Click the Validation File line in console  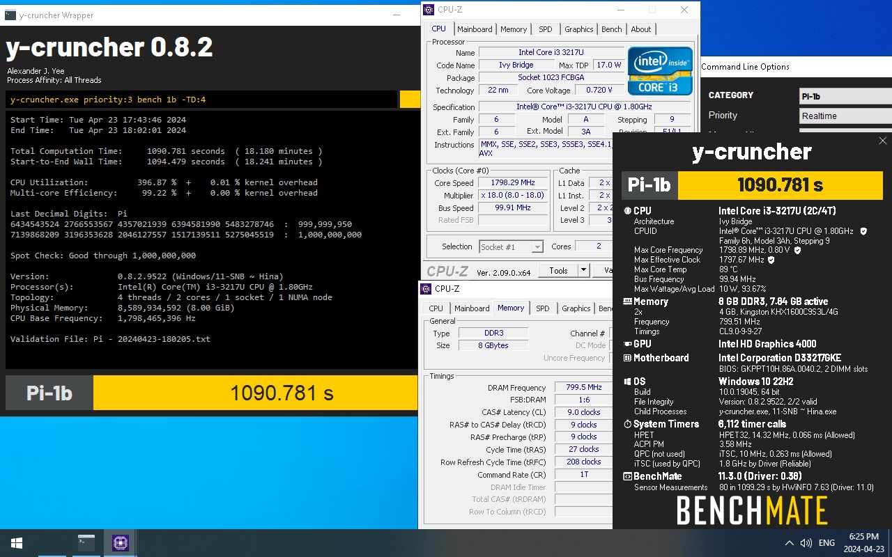(110, 339)
